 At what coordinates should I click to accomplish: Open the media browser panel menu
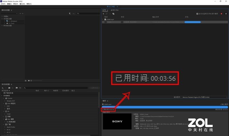(11, 10)
